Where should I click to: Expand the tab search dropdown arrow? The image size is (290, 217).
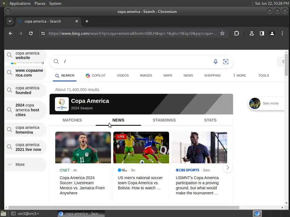tap(10, 21)
